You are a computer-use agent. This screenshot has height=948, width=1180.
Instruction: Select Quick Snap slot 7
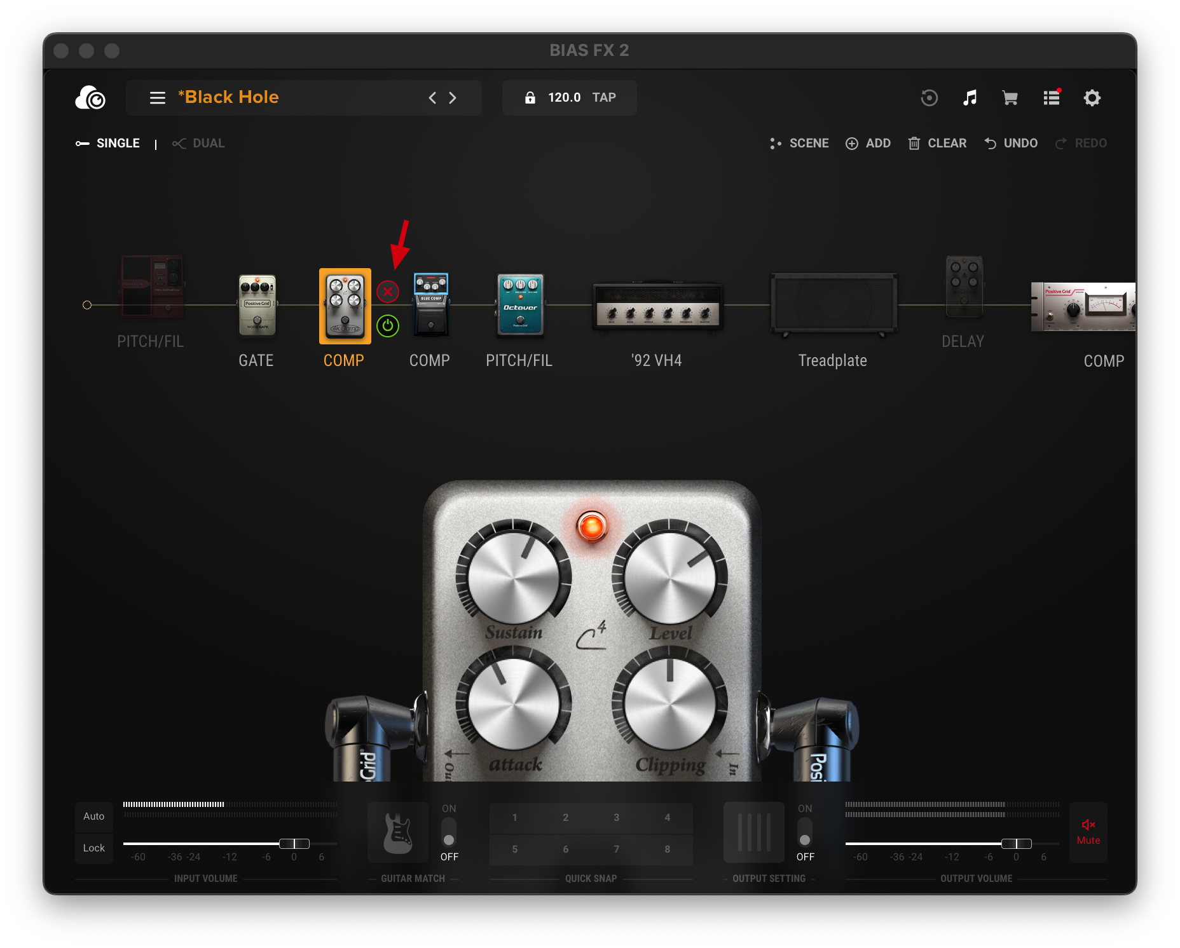(616, 850)
